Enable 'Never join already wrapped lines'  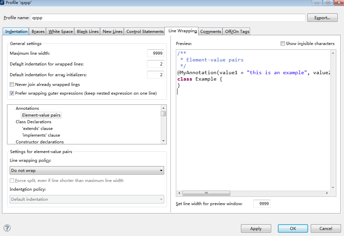pyautogui.click(x=12, y=85)
